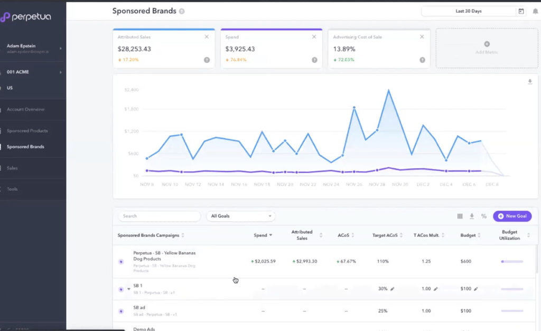
Task: Click budget utilization bar for Yellow Bananas
Action: coord(512,261)
